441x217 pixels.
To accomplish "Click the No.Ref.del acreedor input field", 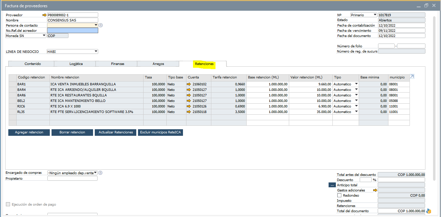I will coord(72,30).
